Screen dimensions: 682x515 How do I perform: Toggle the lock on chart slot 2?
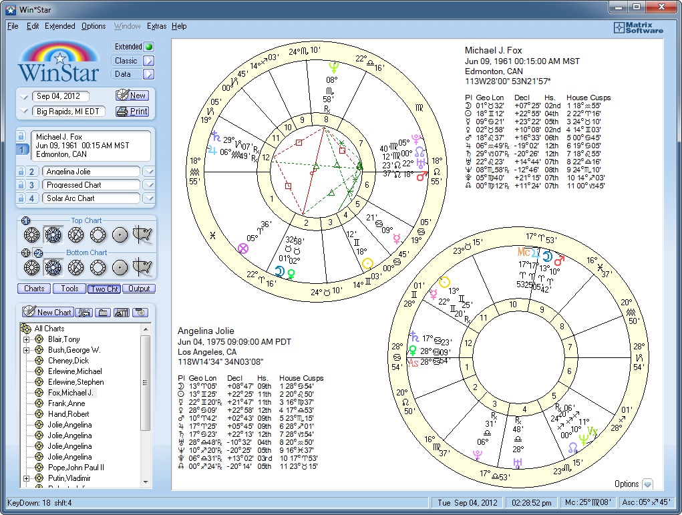click(21, 172)
